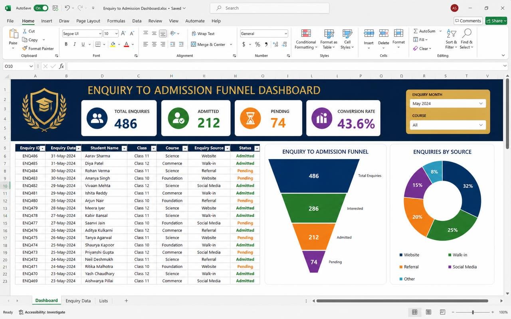Click the Paste clipboard icon
Screen dimensions: 511x319
pos(13,34)
